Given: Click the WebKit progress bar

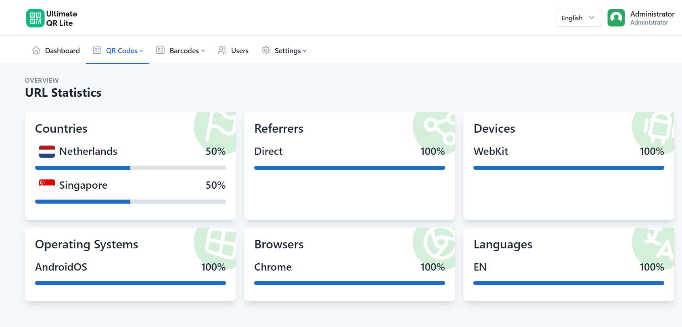Looking at the screenshot, I should (x=569, y=168).
